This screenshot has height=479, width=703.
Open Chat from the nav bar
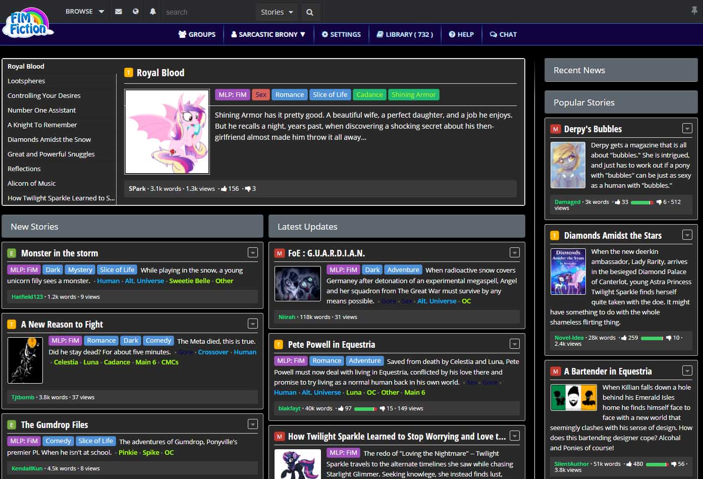click(503, 34)
